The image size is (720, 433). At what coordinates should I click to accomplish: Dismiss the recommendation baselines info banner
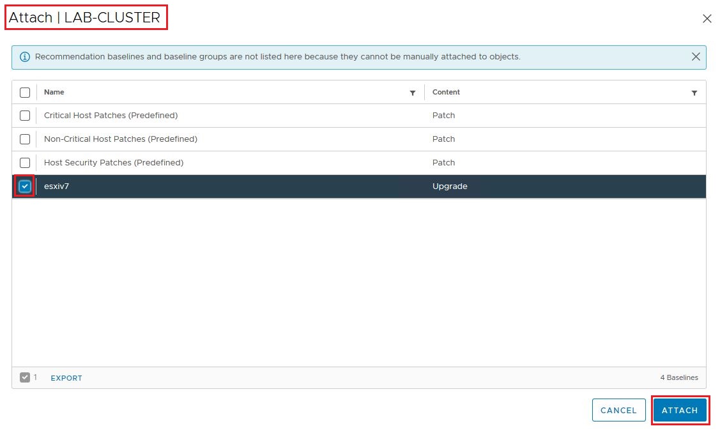tap(696, 57)
